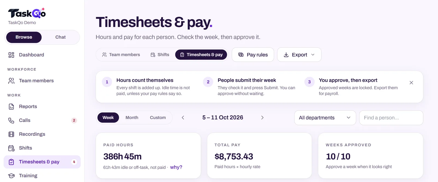Click the Timesheets clipboard icon in sidebar
The width and height of the screenshot is (438, 182).
coord(11,162)
